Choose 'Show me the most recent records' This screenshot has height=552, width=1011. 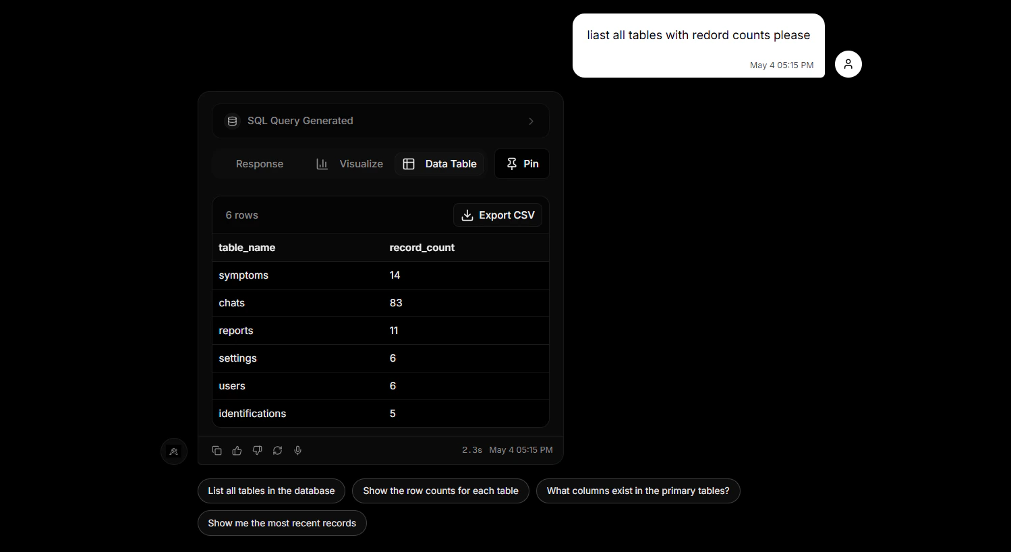(x=282, y=523)
